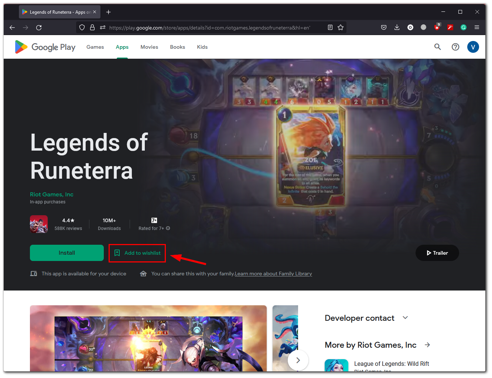Go back to the previous page
The image size is (492, 378).
[x=12, y=27]
